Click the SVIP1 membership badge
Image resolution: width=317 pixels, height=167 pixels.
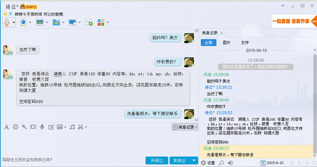pyautogui.click(x=29, y=7)
